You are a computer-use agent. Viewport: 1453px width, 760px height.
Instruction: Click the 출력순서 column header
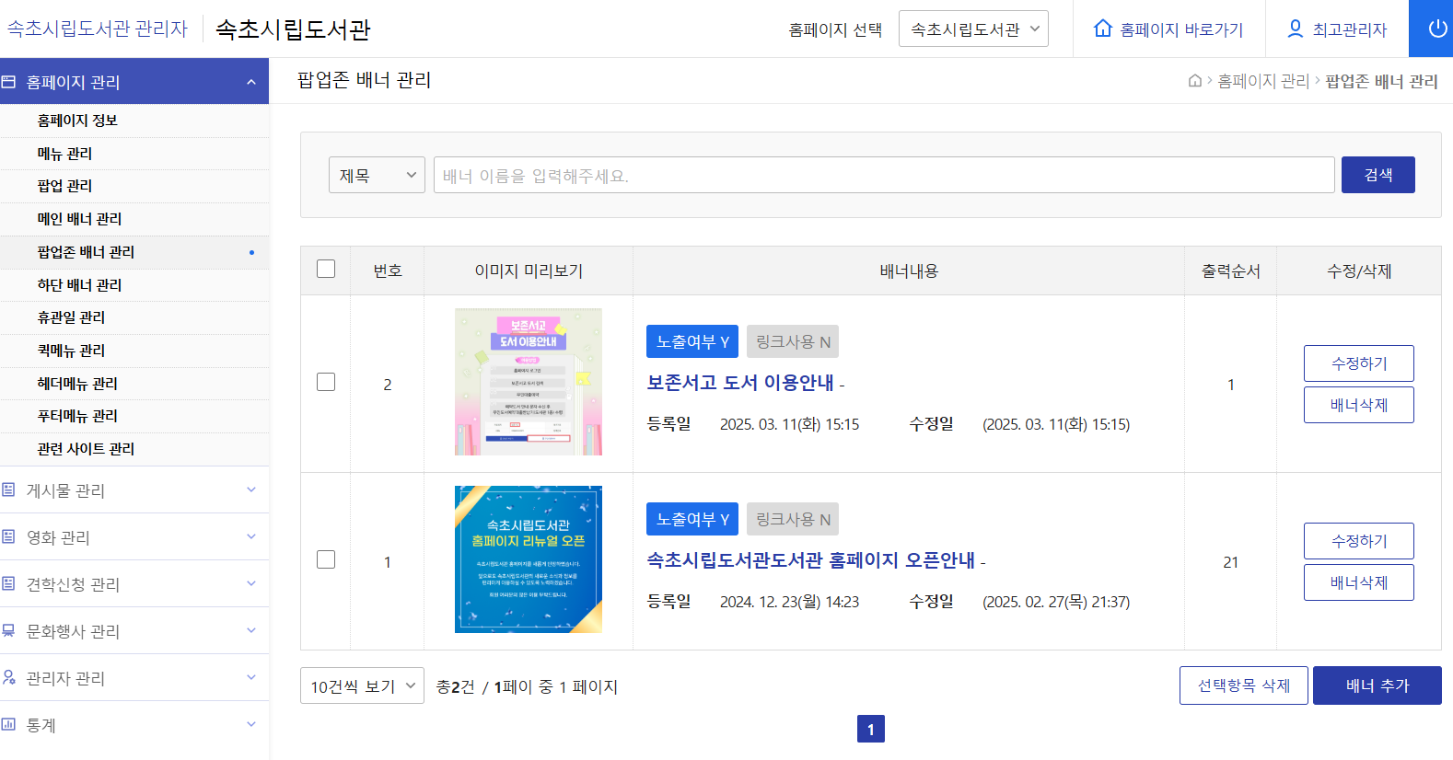point(1230,271)
